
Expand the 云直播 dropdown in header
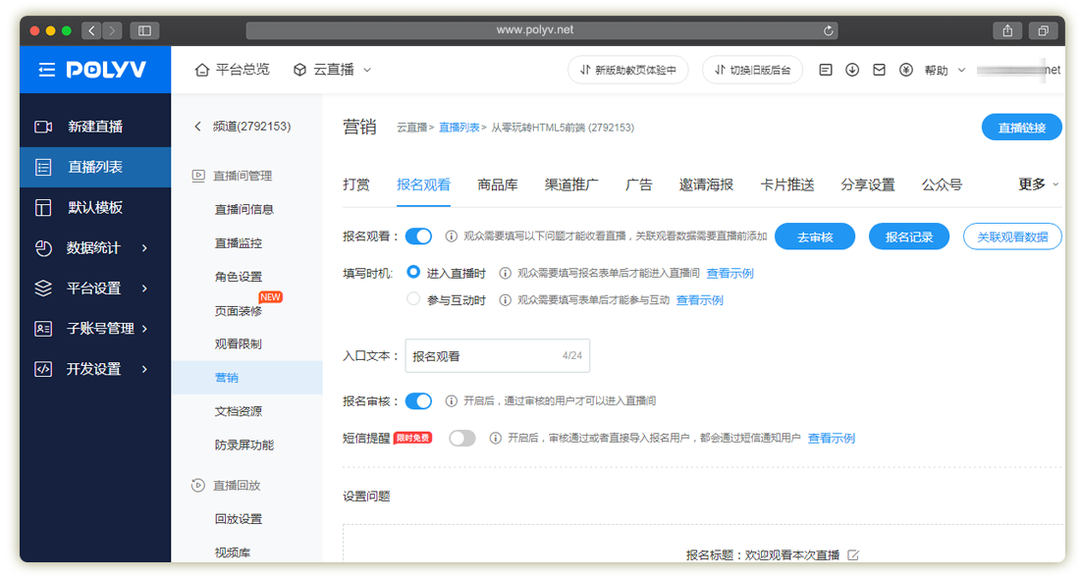click(333, 70)
